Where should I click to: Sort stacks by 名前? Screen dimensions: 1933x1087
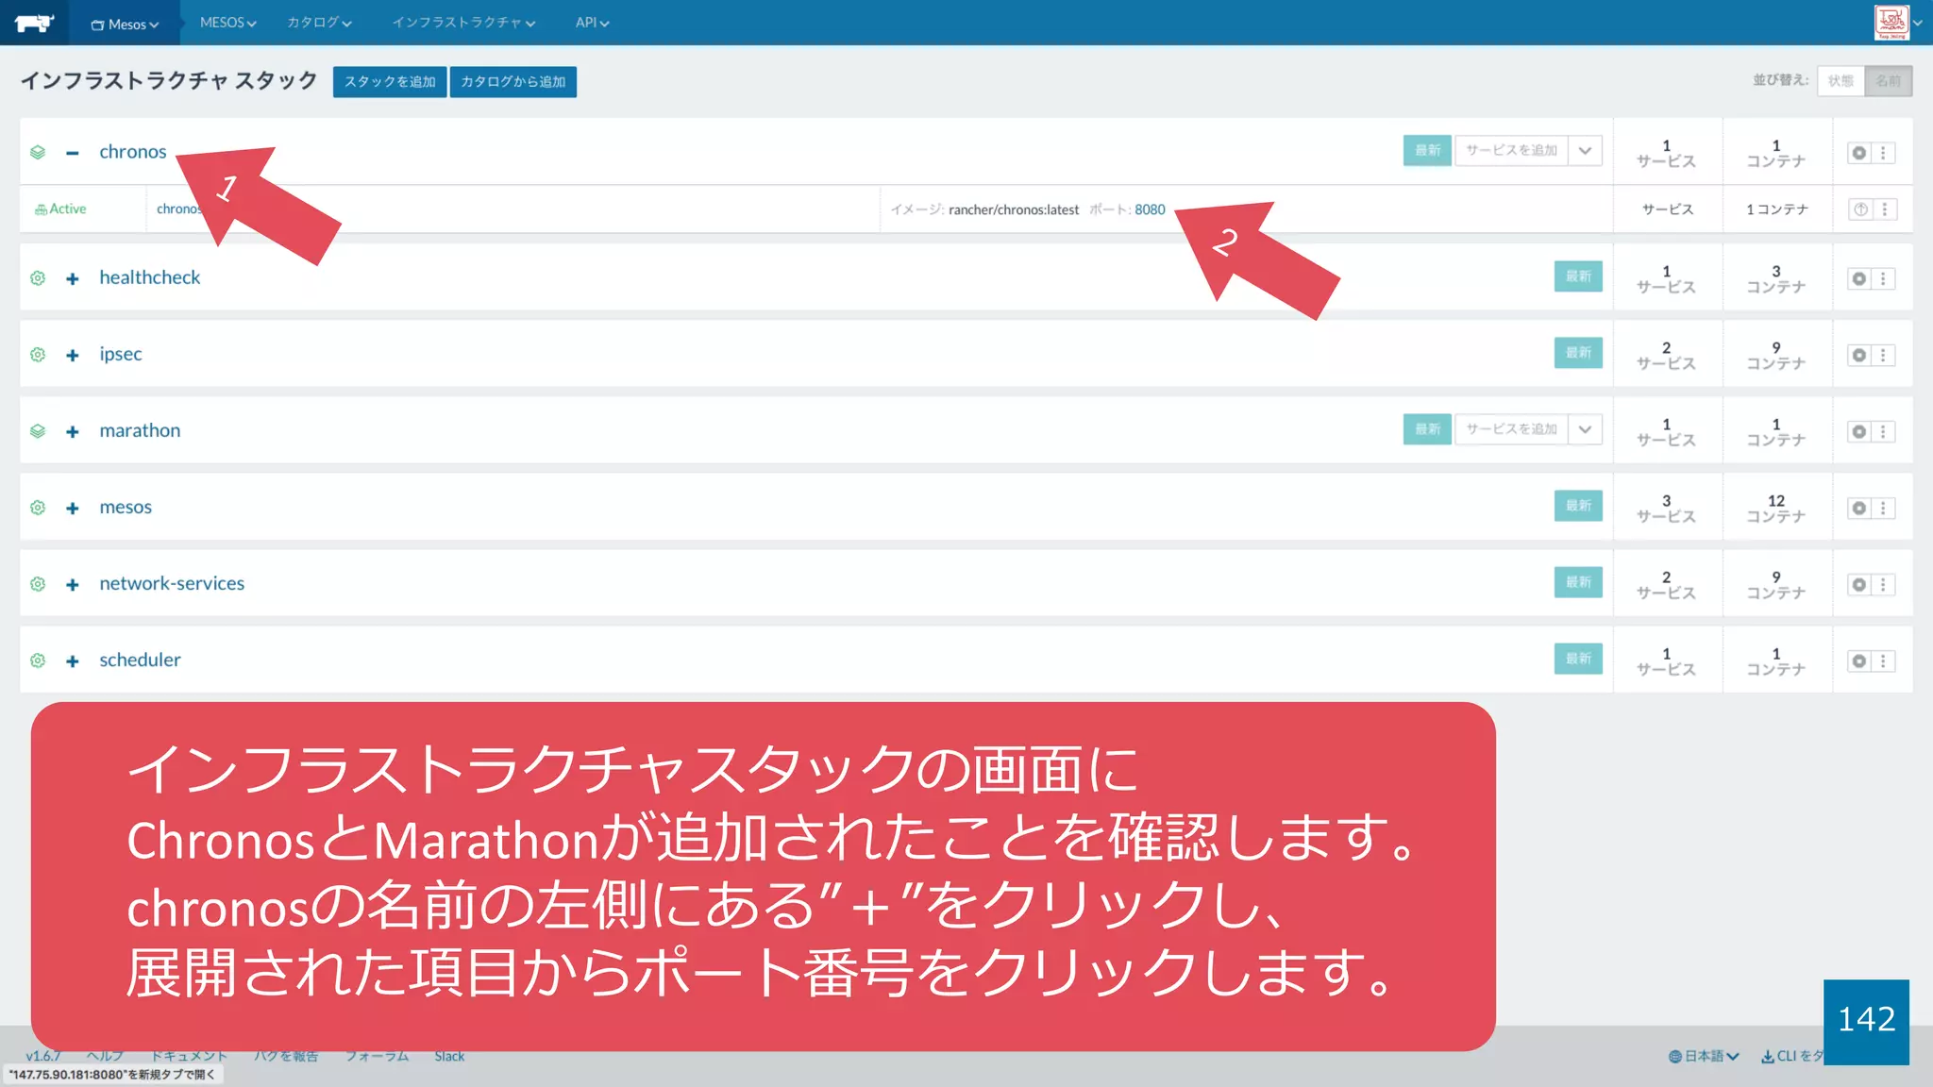click(x=1889, y=81)
